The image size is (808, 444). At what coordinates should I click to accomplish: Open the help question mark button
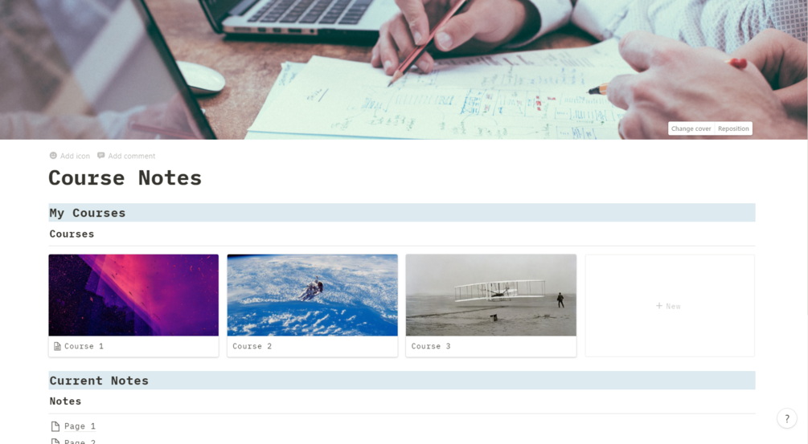[787, 419]
